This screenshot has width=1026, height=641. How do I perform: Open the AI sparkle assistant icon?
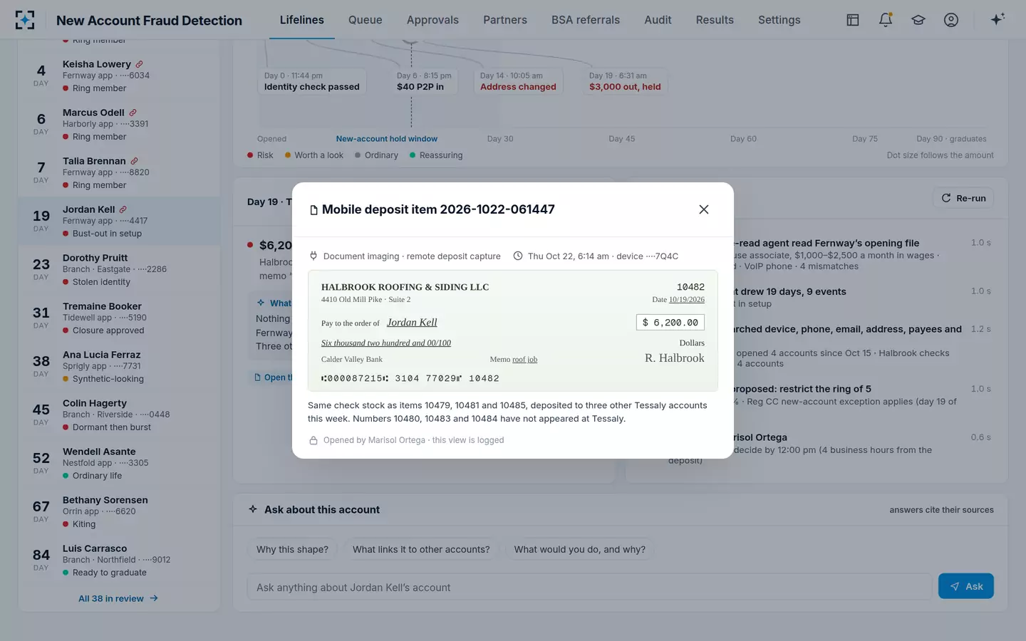[x=997, y=19]
